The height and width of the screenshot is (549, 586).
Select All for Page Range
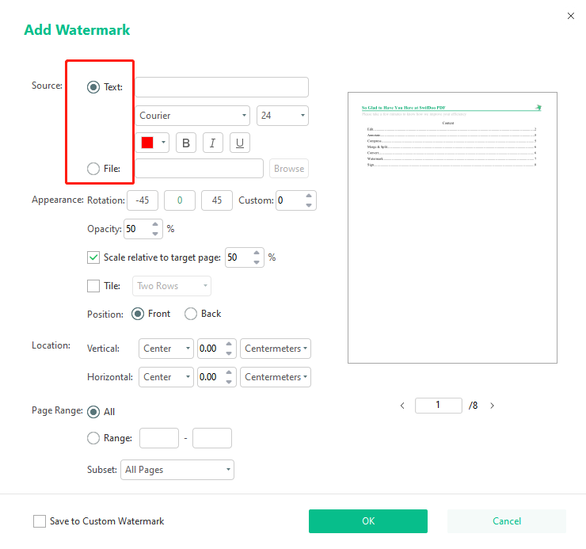click(93, 412)
